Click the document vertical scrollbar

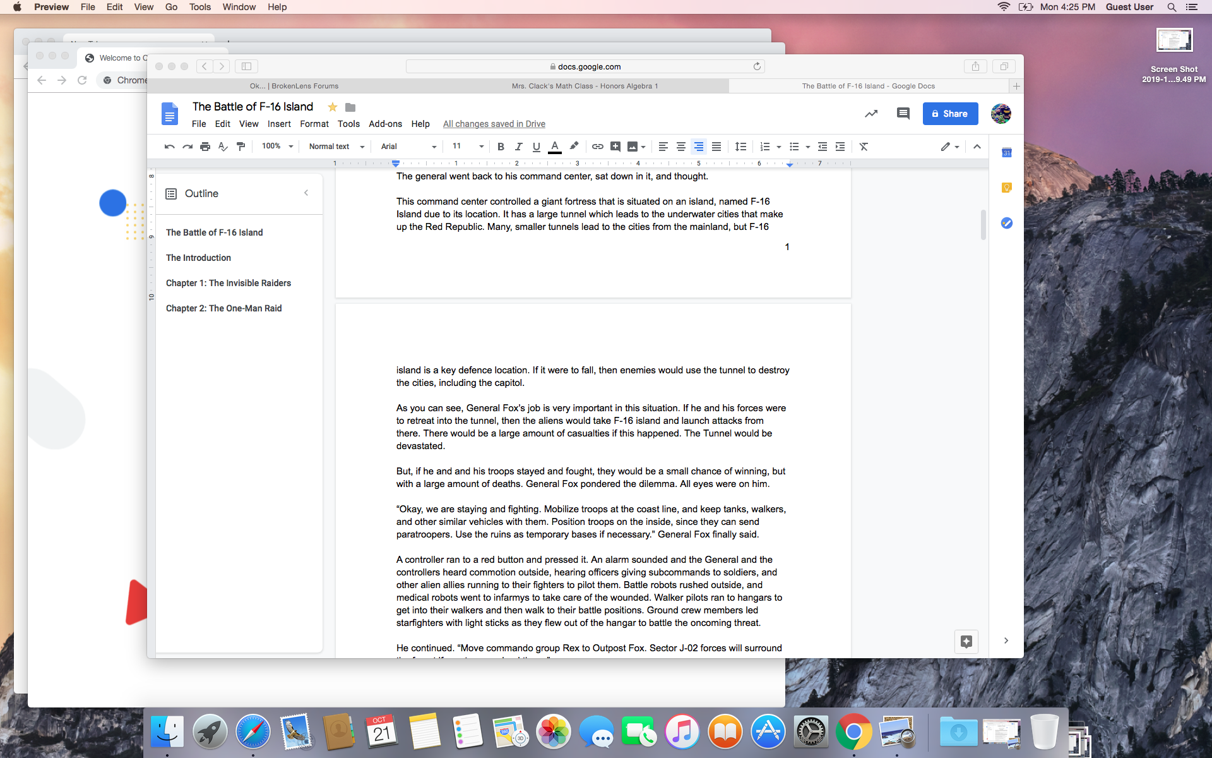pos(983,225)
